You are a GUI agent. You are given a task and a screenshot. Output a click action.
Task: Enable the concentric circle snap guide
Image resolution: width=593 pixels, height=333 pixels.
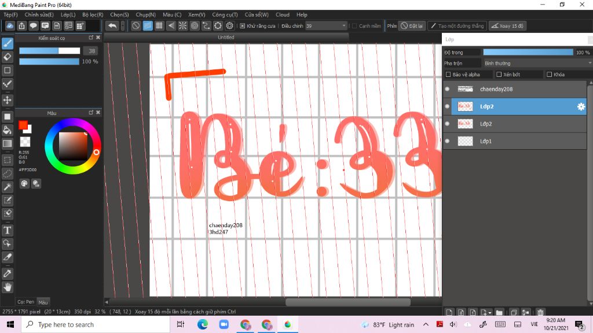pyautogui.click(x=195, y=25)
